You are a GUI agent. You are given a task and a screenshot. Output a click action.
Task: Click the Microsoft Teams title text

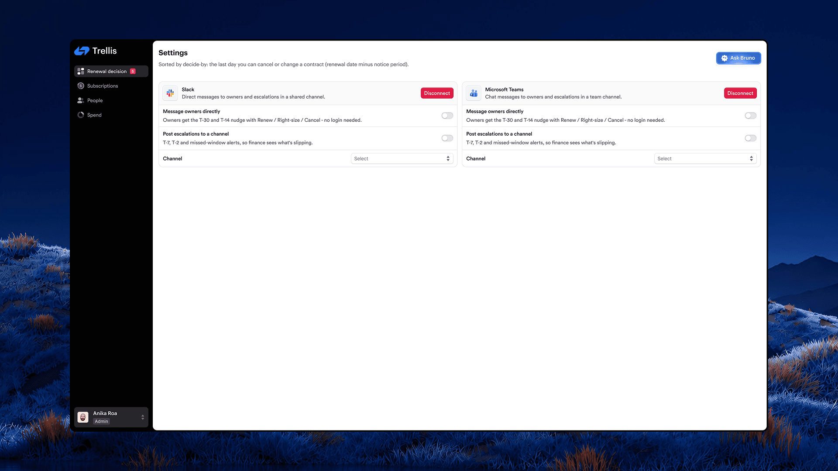pos(504,89)
